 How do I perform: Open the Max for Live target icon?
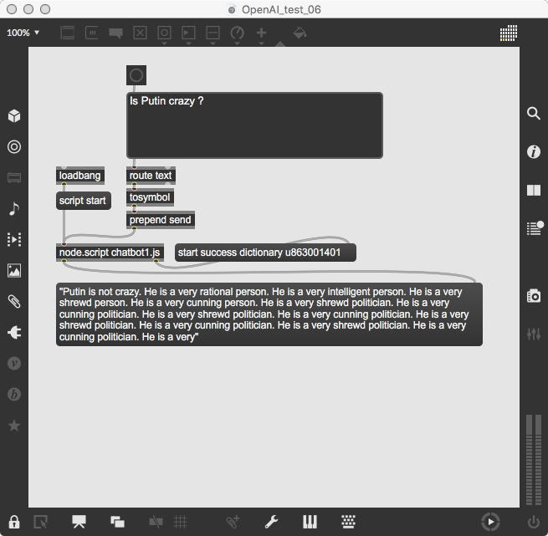tap(14, 147)
